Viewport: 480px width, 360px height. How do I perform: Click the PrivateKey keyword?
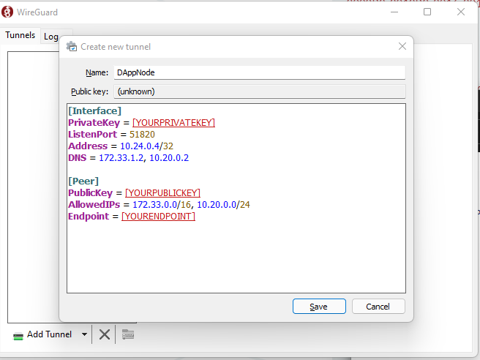coord(94,123)
